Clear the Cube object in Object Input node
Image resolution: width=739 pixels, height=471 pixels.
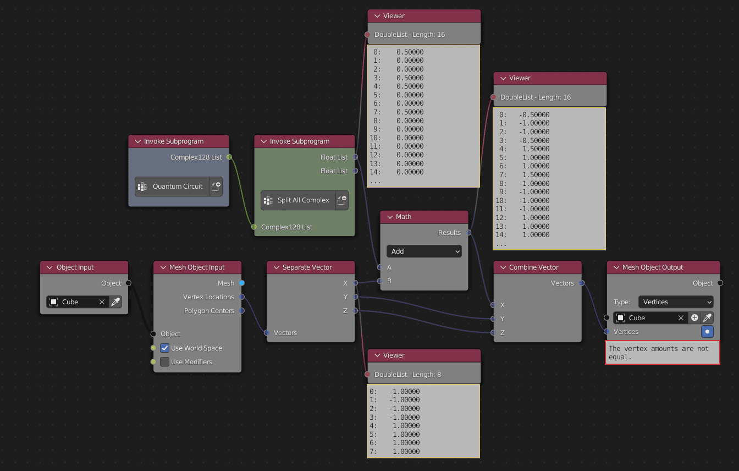[x=102, y=302]
